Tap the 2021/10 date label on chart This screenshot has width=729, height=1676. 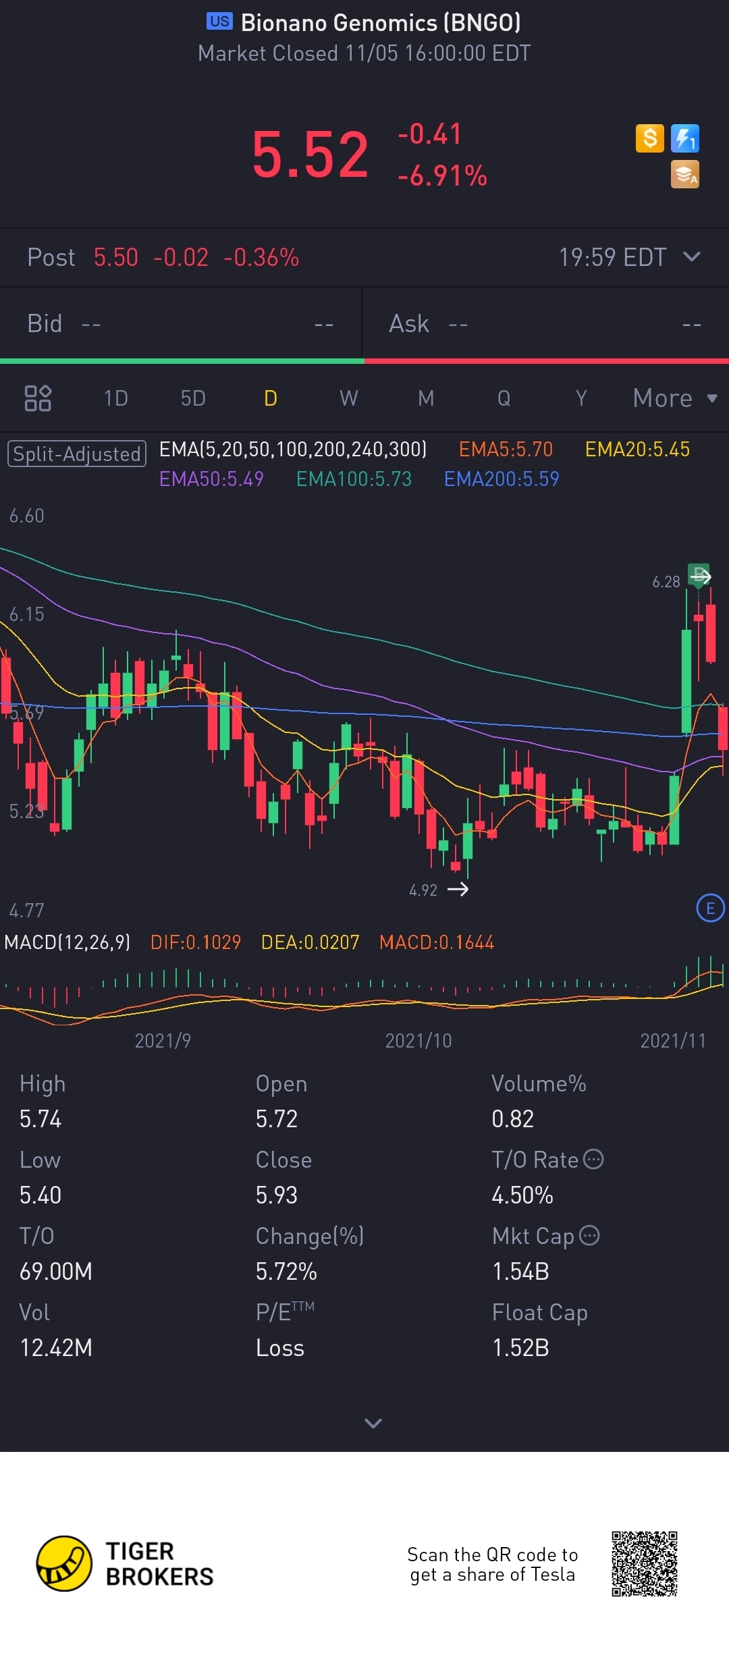(418, 1040)
